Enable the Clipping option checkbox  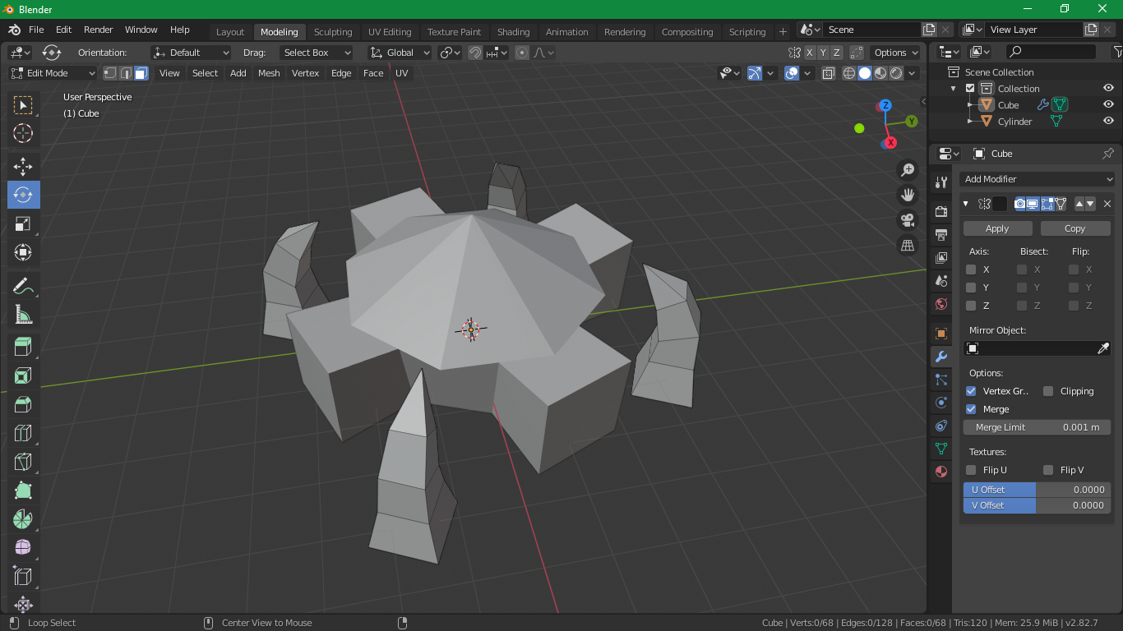1048,391
